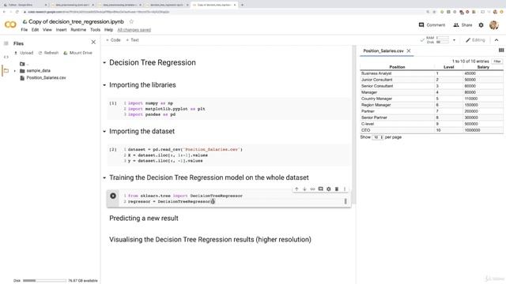Select the Visualising results heading
The width and height of the screenshot is (506, 284).
210,240
